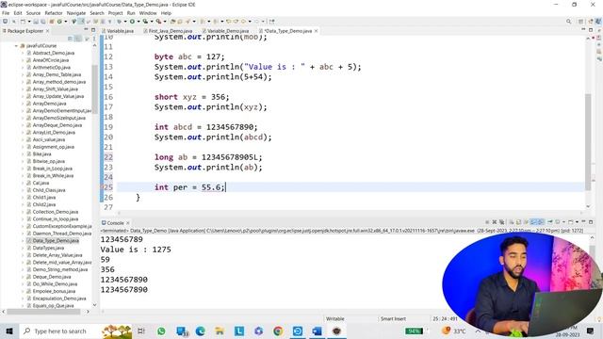Open the New toolbar dropdown arrow
Image resolution: width=603 pixels, height=339 pixels.
tap(29, 22)
